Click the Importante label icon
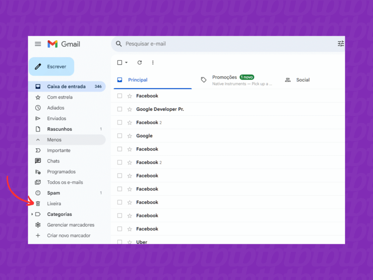The height and width of the screenshot is (280, 373). pyautogui.click(x=38, y=150)
